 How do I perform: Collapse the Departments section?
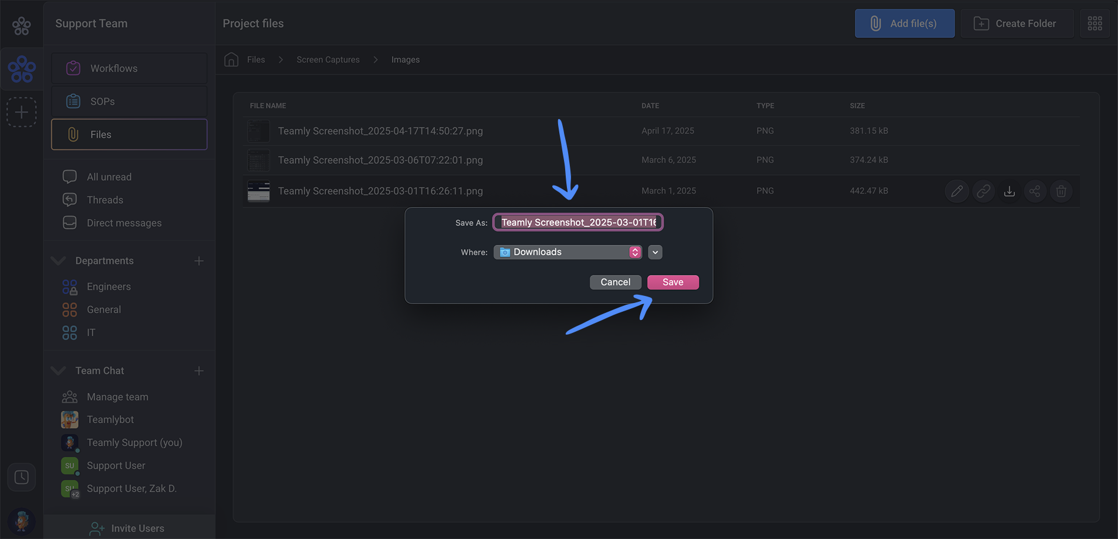[58, 260]
